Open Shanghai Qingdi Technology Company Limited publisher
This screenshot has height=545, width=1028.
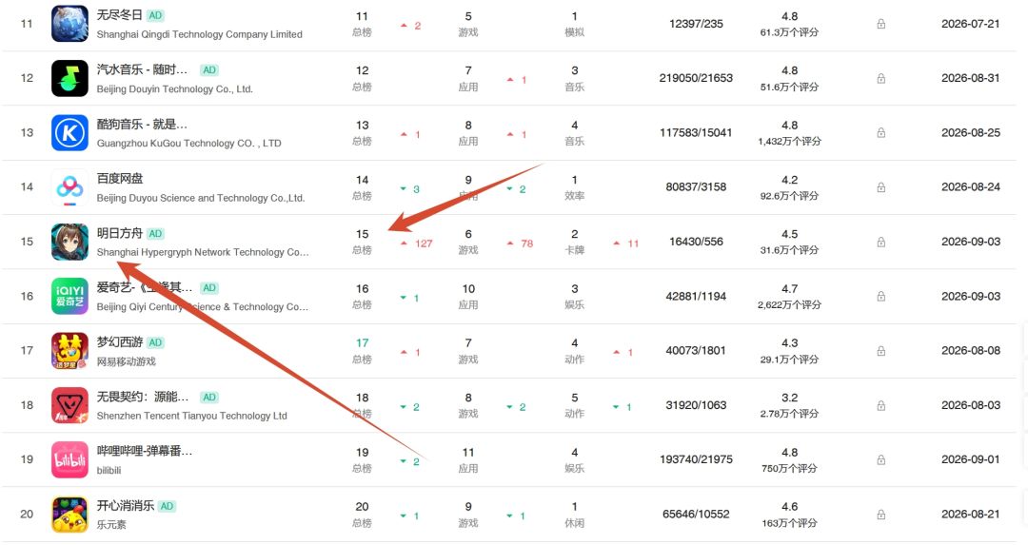pos(199,34)
